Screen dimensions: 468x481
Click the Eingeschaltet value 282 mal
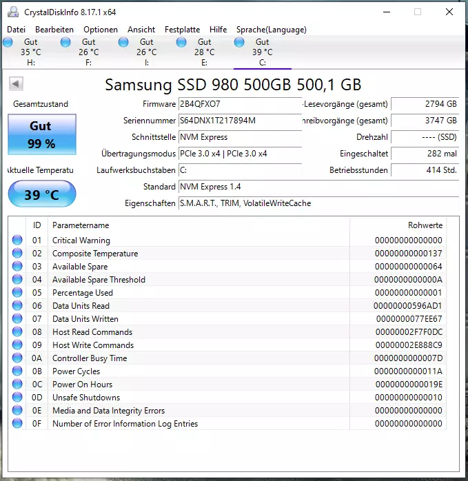coord(425,154)
